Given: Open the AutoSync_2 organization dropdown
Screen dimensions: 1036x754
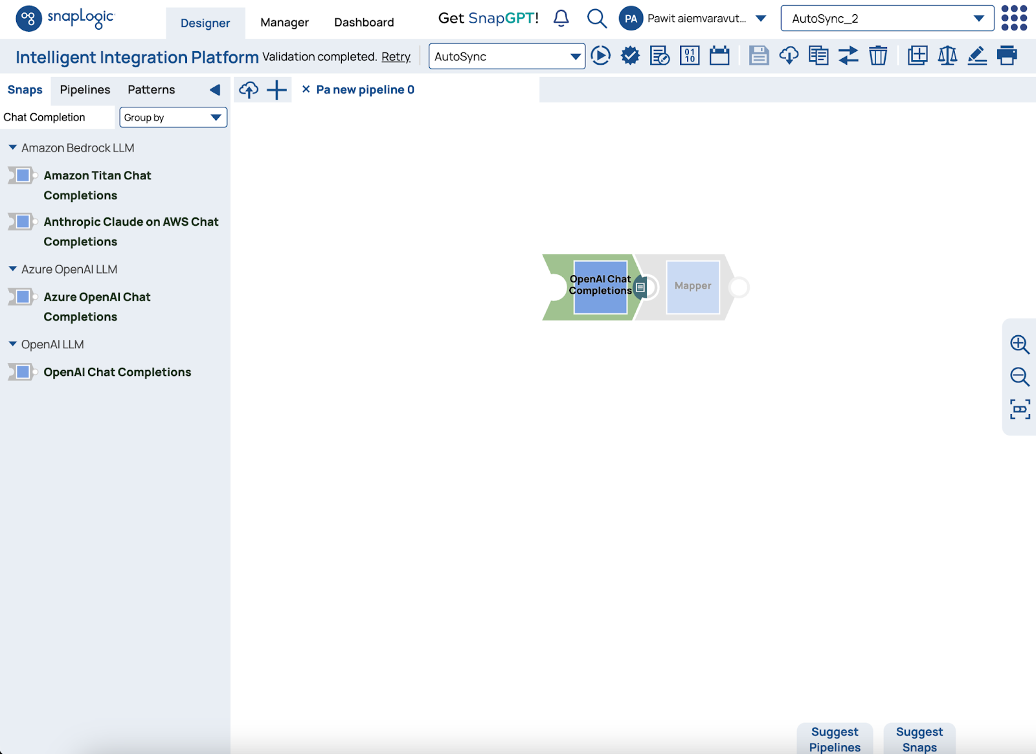Looking at the screenshot, I should pyautogui.click(x=887, y=19).
